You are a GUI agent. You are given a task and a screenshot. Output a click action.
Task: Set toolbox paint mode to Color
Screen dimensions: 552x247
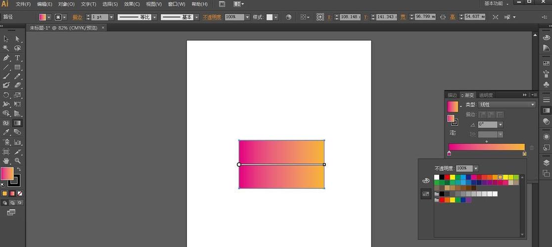pyautogui.click(x=4, y=193)
